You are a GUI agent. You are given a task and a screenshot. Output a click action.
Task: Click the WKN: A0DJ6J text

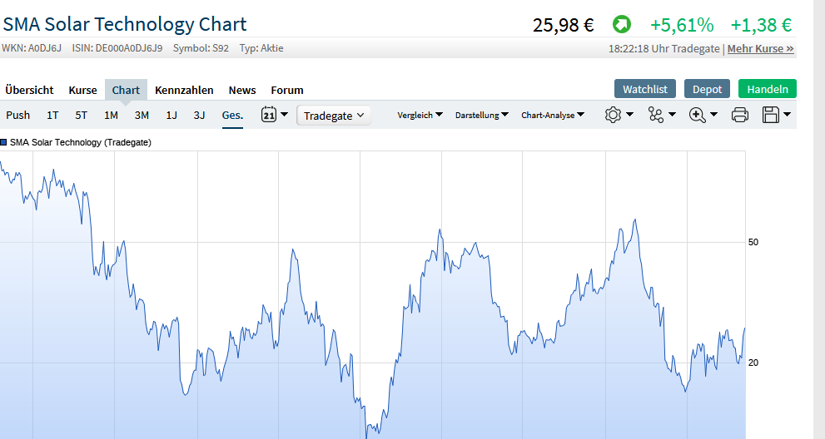tap(32, 48)
